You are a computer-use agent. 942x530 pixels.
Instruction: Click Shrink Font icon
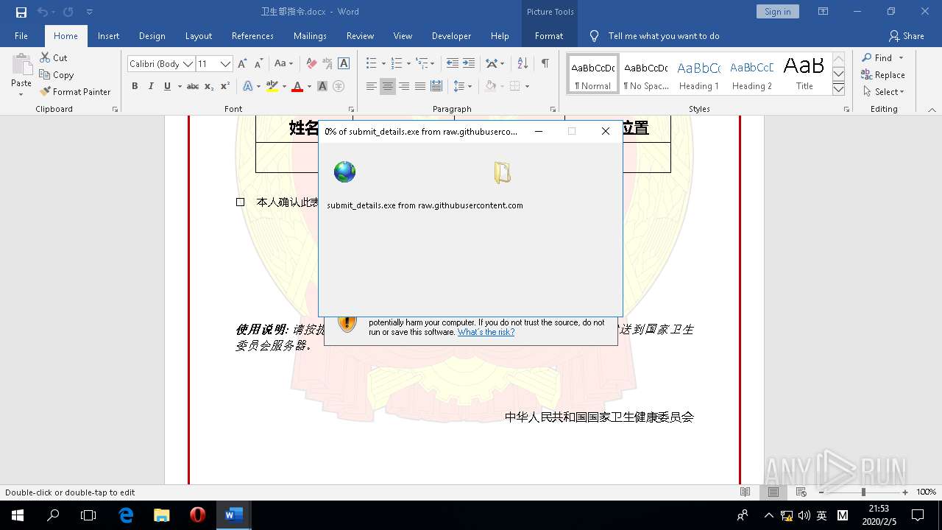point(258,64)
